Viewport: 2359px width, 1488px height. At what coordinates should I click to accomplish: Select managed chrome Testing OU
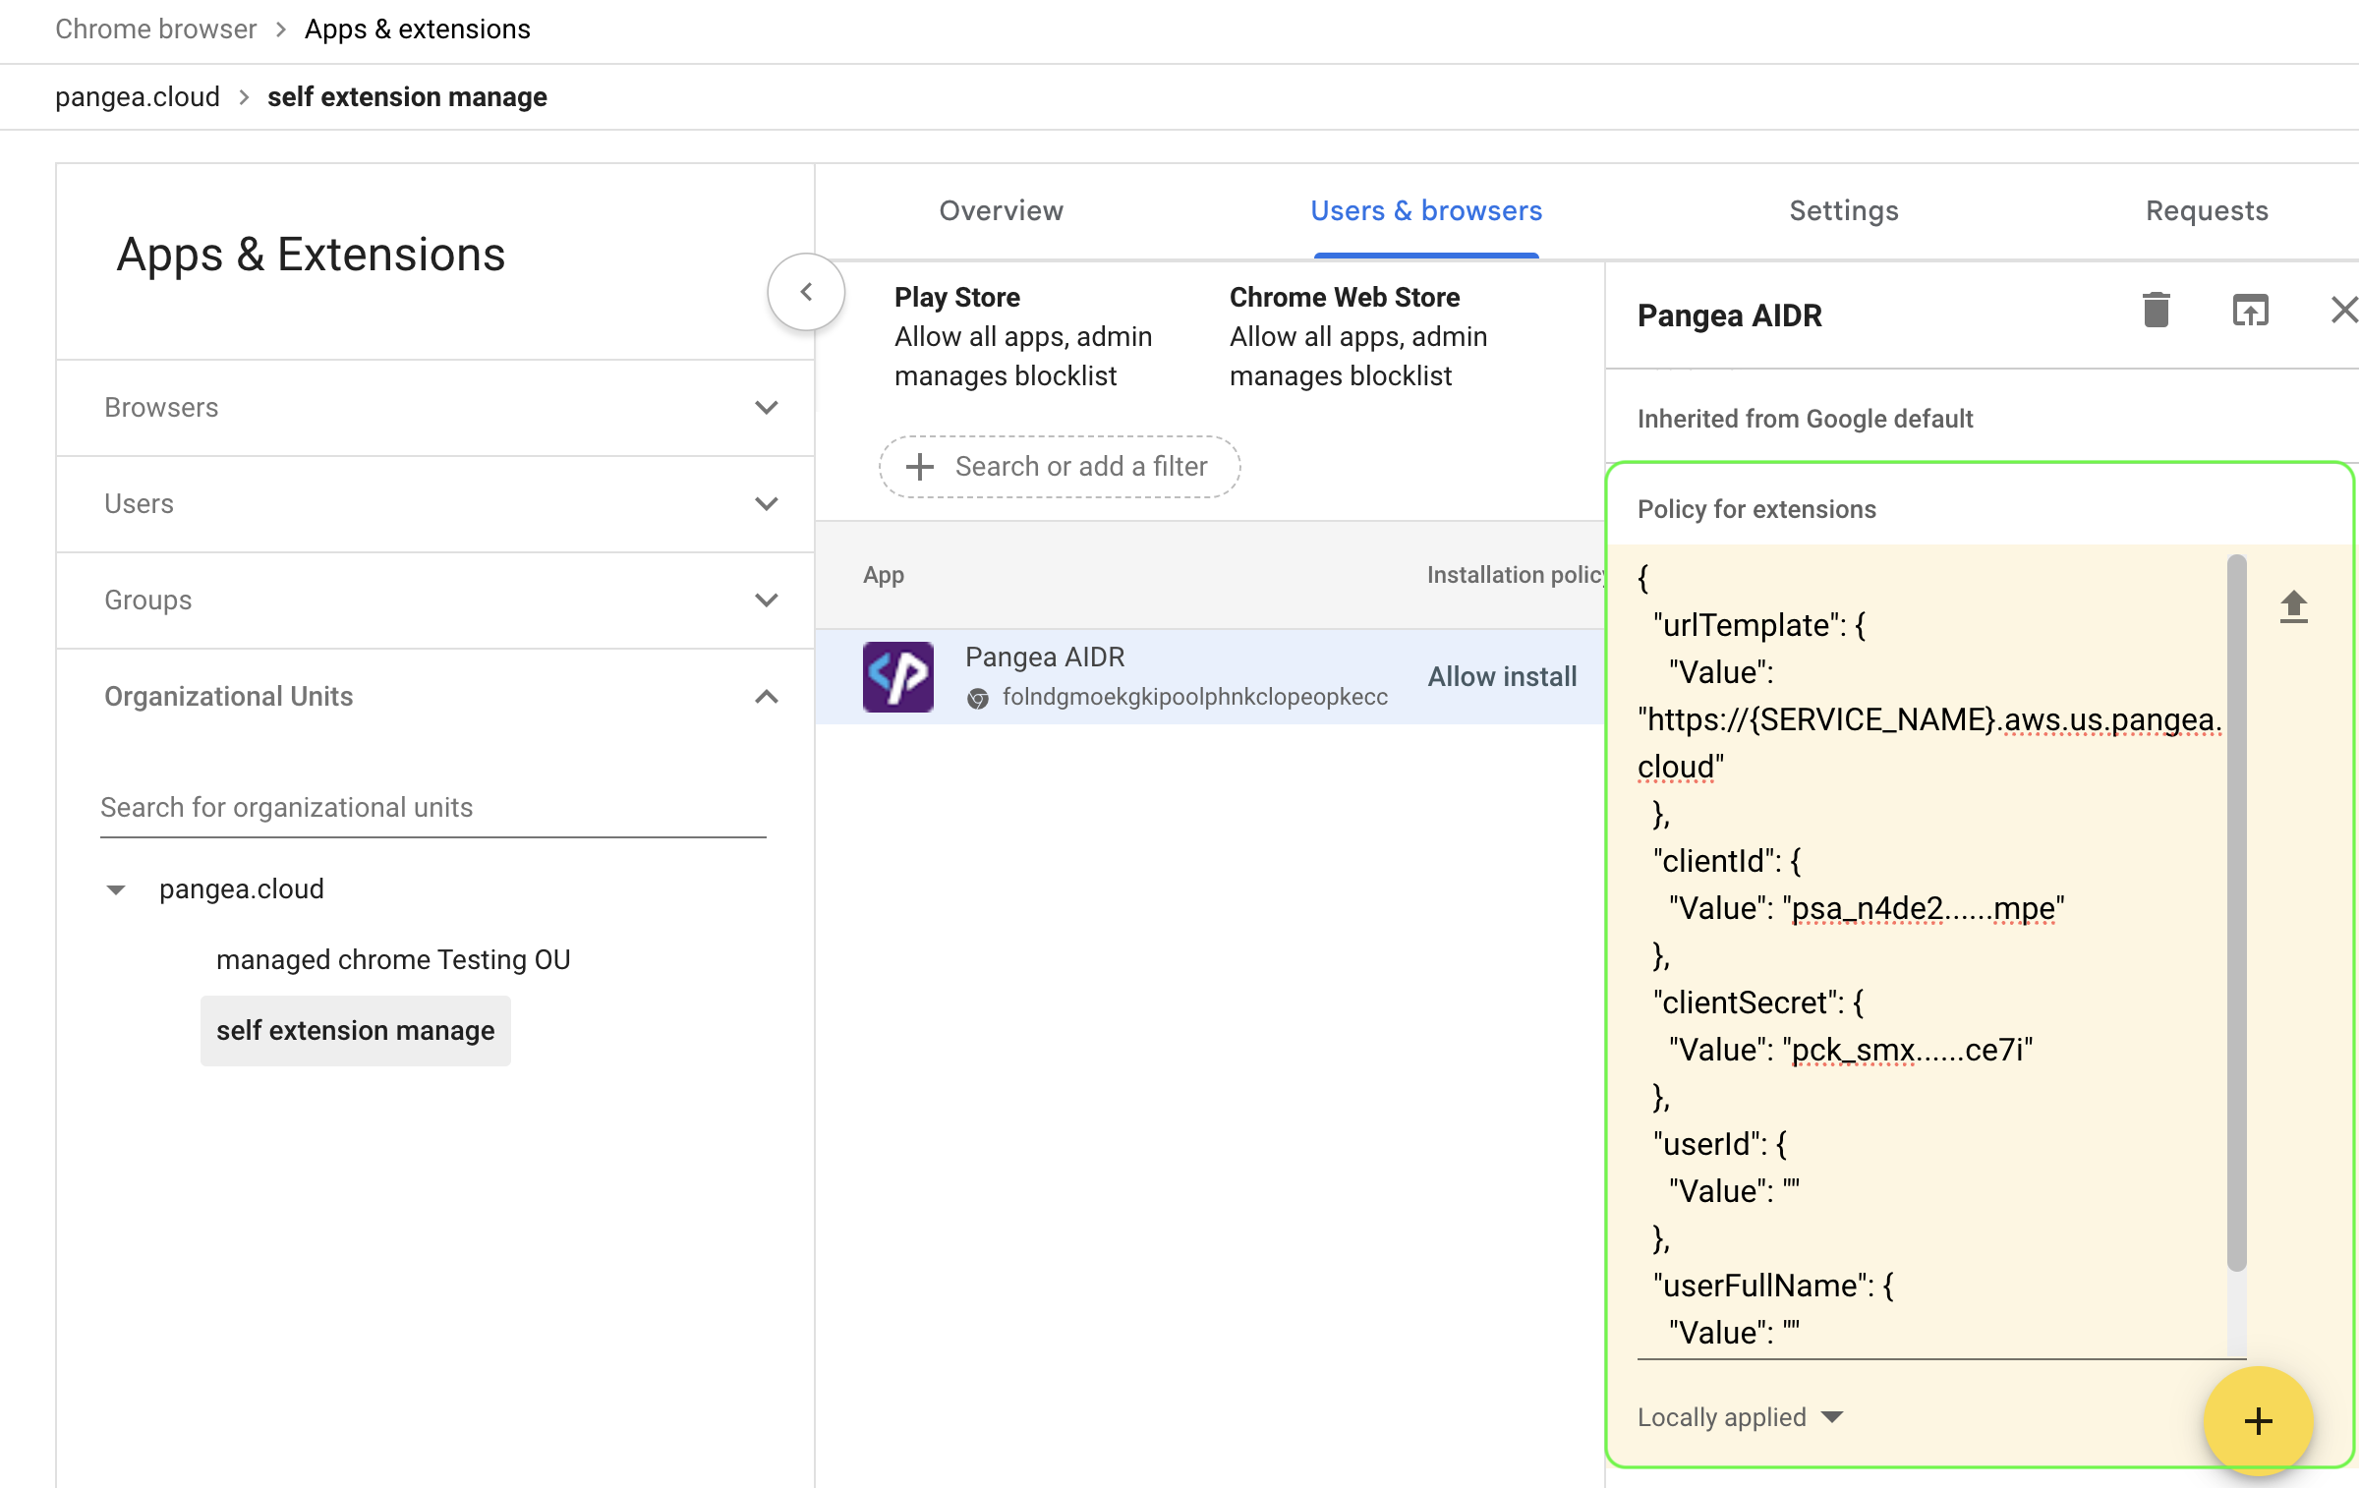click(x=393, y=960)
